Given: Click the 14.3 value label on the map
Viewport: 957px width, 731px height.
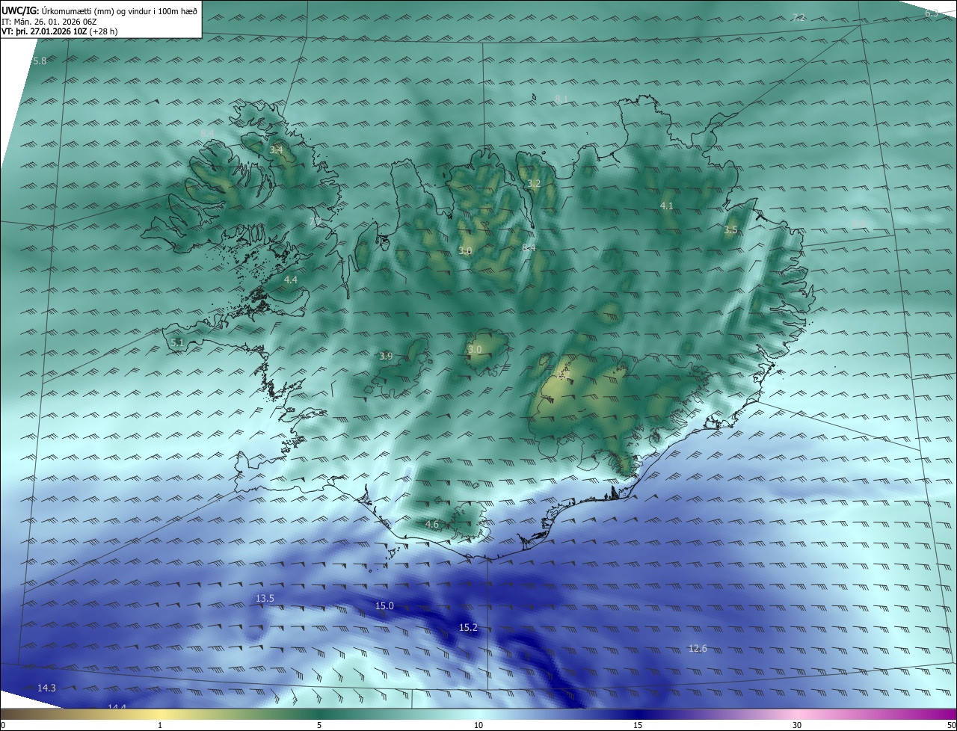Looking at the screenshot, I should (x=46, y=688).
